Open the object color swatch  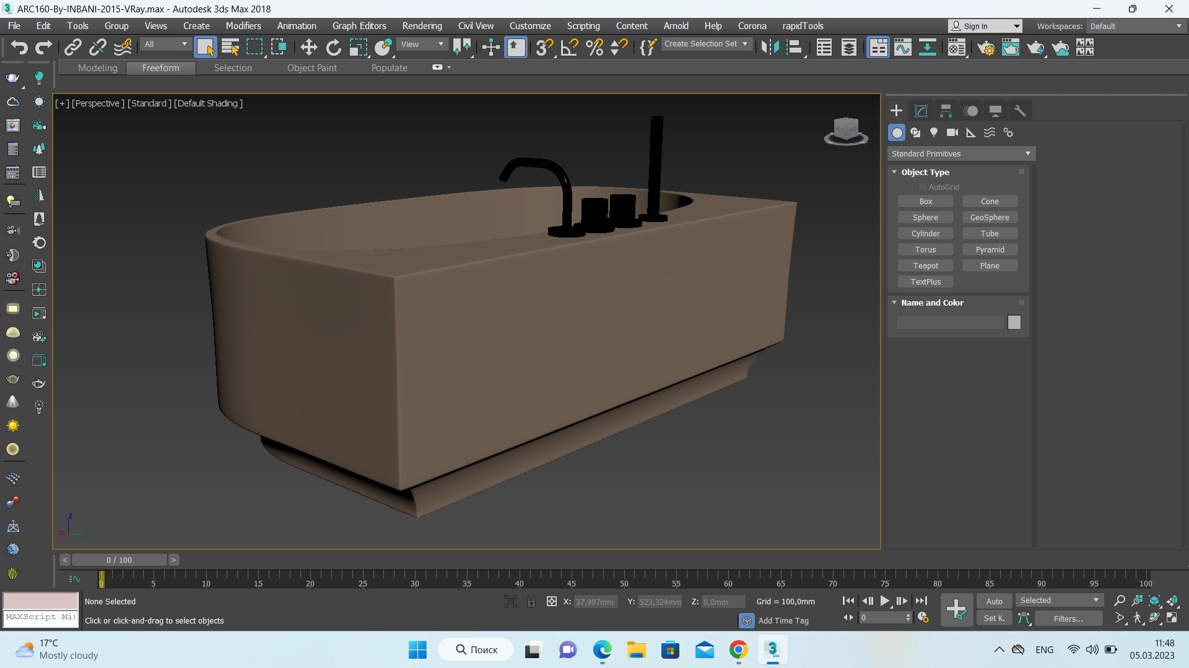click(1014, 322)
